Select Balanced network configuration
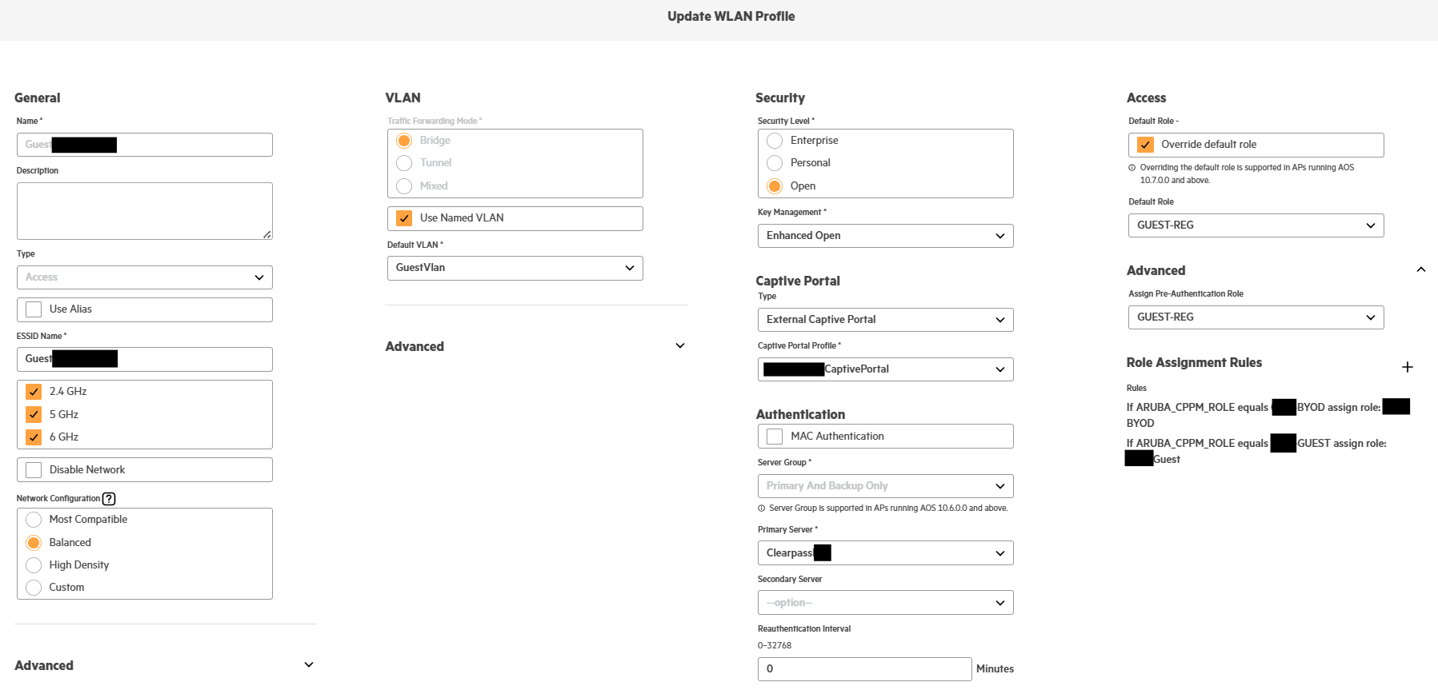Image resolution: width=1438 pixels, height=694 pixels. [x=34, y=543]
